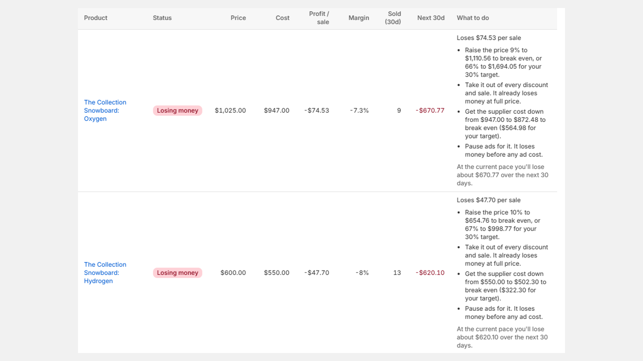Click the 'Loses $47.70 per sale' heading

coord(489,200)
